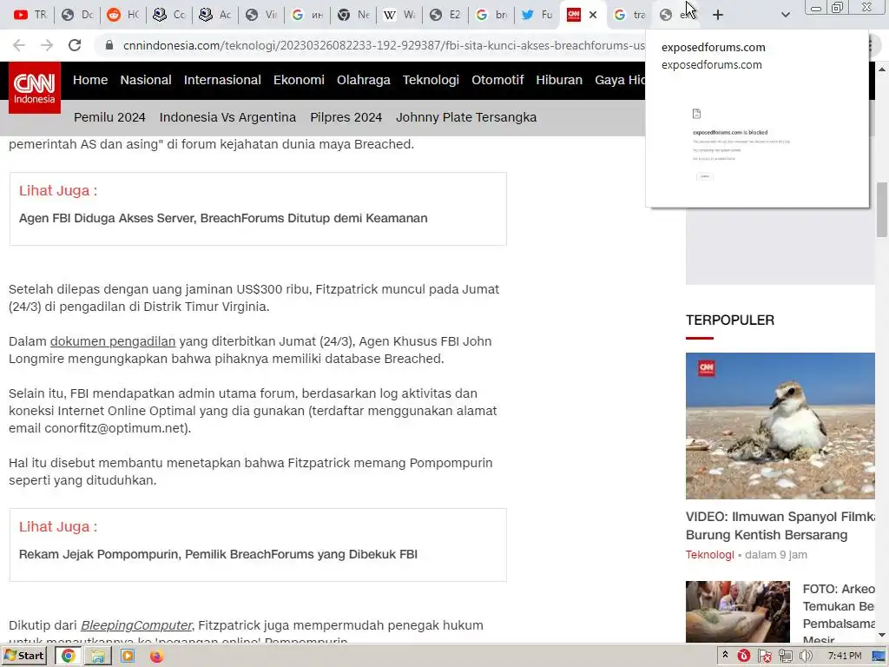Screen dimensions: 889x667
Task: Switch to the Wikipedia tab
Action: coord(398,15)
